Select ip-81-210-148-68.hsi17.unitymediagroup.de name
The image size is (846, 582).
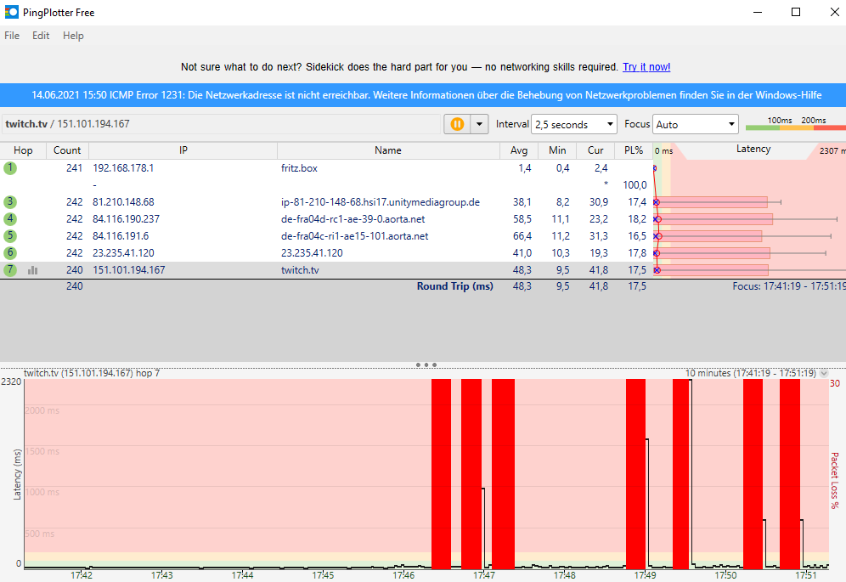coord(381,202)
